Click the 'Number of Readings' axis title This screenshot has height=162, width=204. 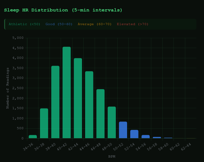pos(8,88)
